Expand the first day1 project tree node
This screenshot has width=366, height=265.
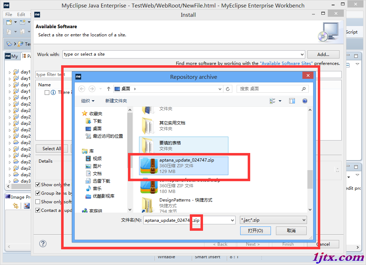[x=10, y=72]
